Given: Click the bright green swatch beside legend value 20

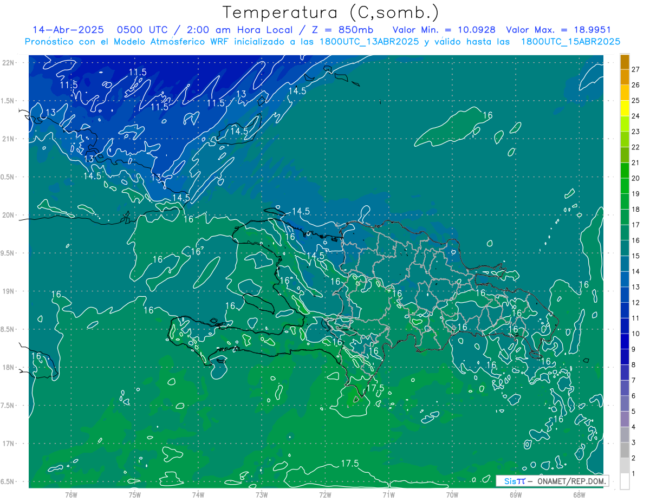Looking at the screenshot, I should point(625,171).
